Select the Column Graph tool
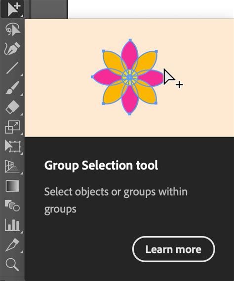 (12, 225)
